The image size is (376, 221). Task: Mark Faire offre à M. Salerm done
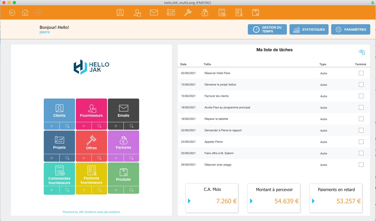click(361, 153)
